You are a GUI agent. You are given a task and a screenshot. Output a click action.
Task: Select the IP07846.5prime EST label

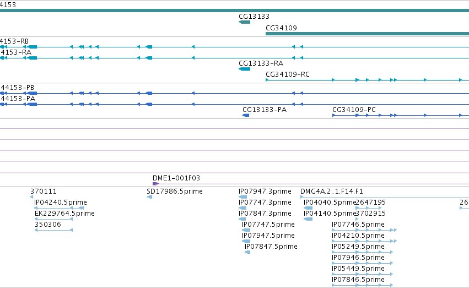coord(358,280)
